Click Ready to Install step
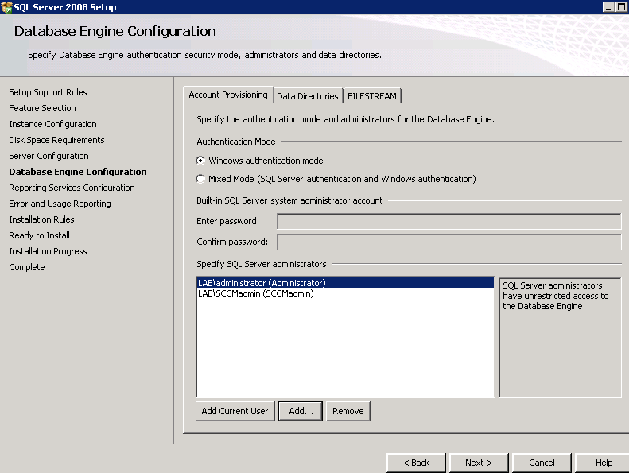Screen dimensions: 629x473 (x=39, y=235)
